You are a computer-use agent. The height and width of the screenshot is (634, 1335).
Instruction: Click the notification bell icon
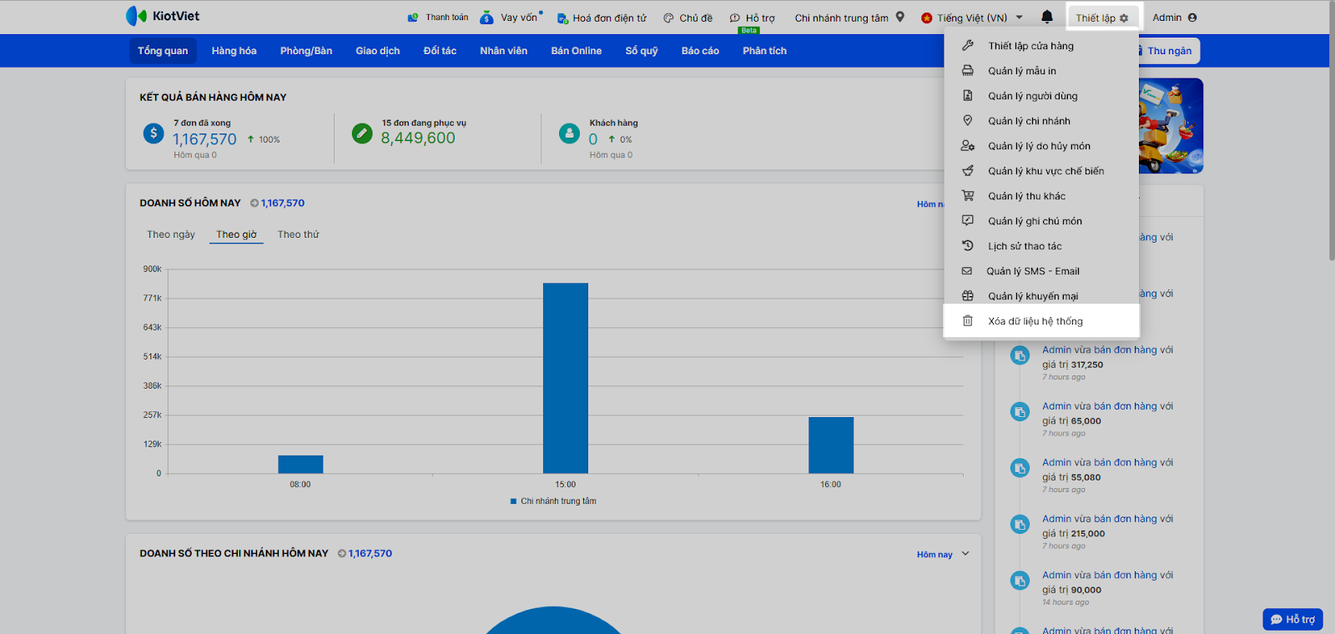coord(1047,17)
